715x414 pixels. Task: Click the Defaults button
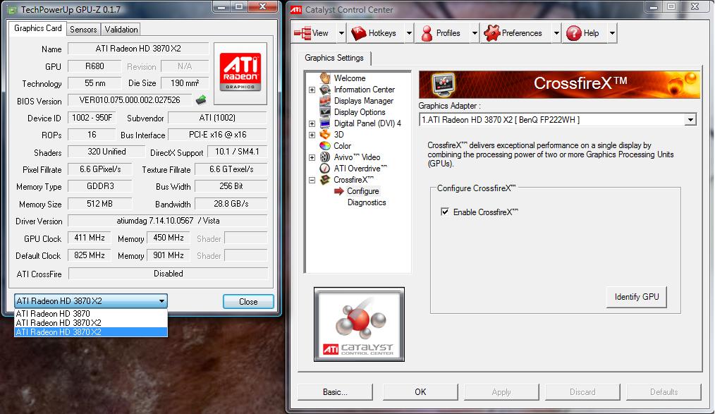pos(664,392)
